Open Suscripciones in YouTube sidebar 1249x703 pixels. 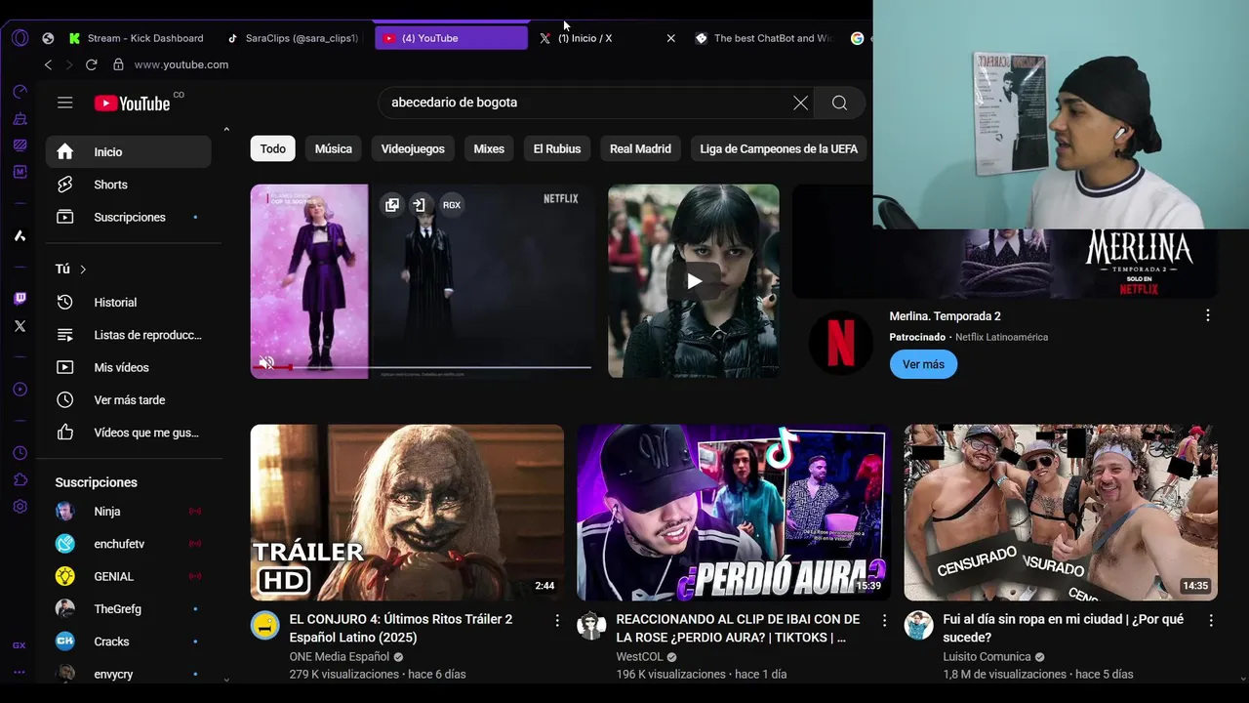point(128,217)
